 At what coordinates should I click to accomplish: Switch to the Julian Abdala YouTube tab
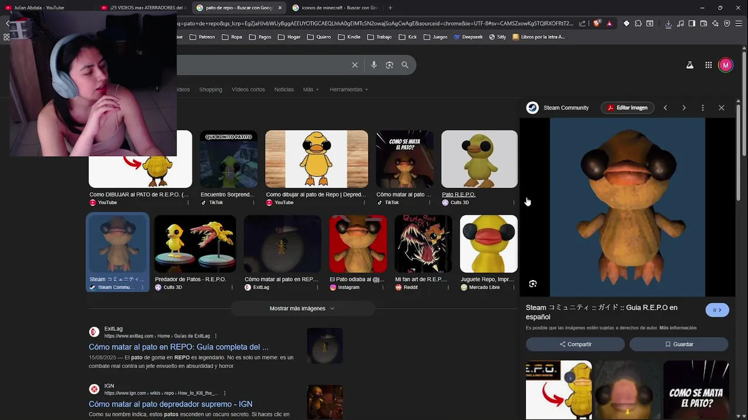click(x=39, y=8)
